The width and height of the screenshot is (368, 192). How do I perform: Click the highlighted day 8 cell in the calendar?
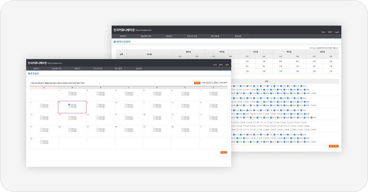(x=72, y=107)
